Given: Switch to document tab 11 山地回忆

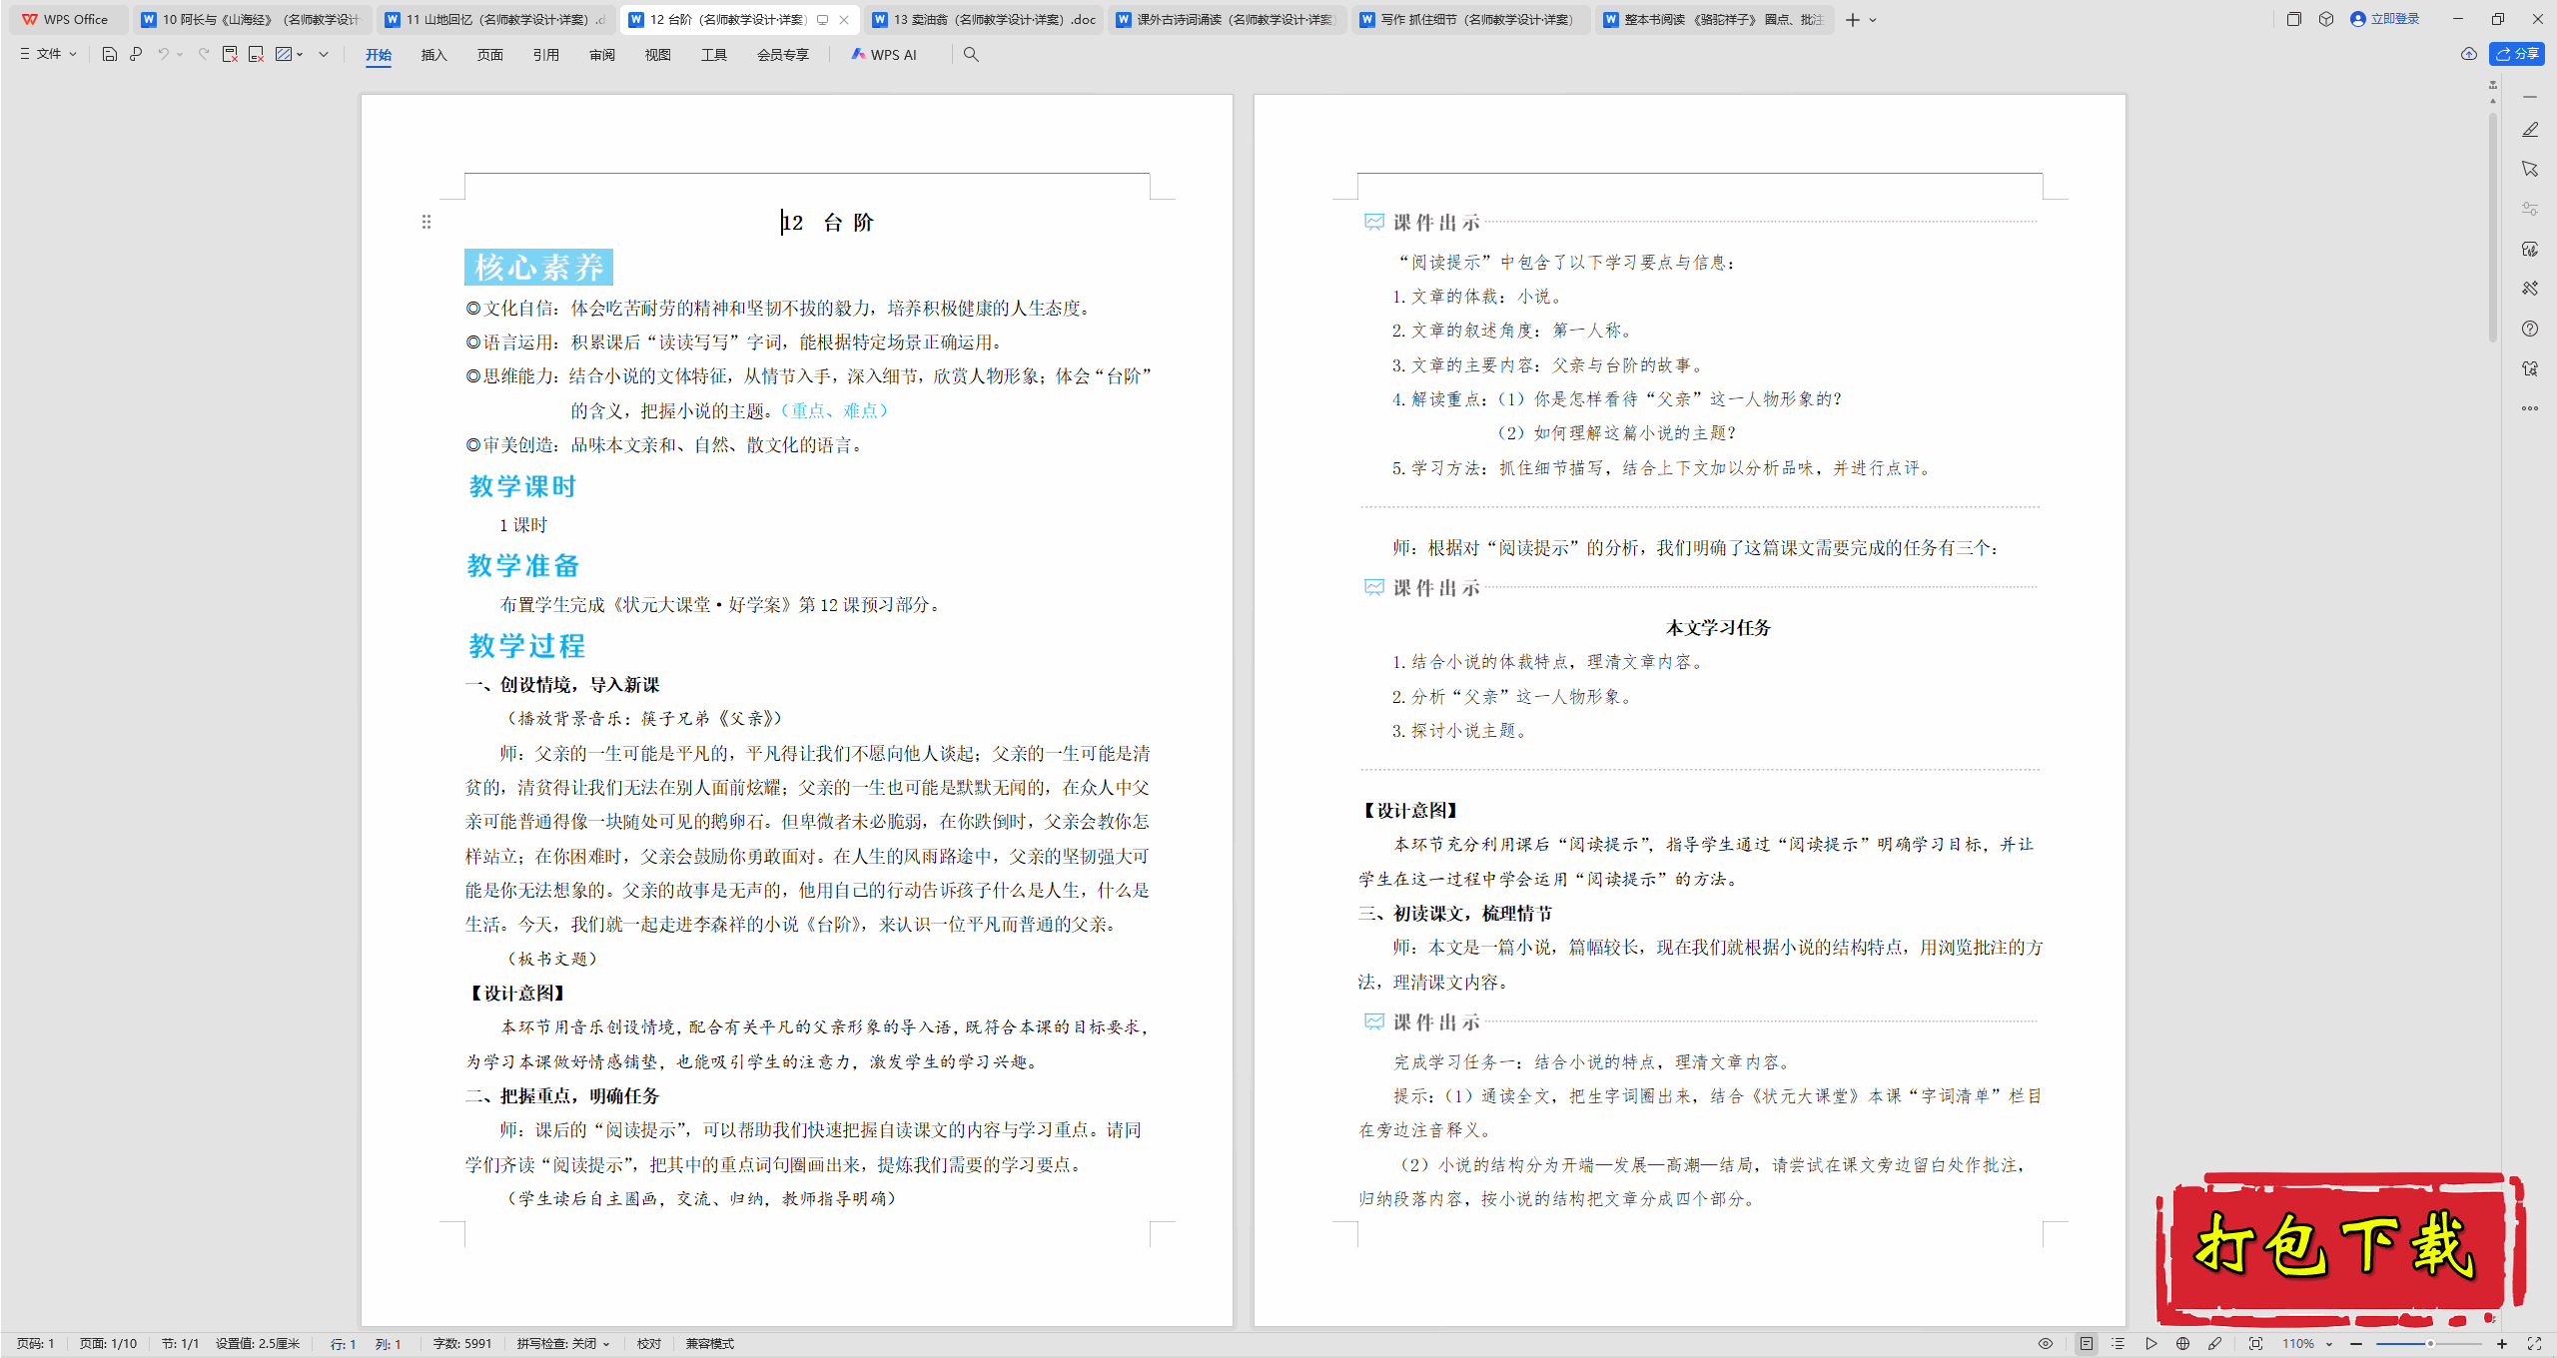Looking at the screenshot, I should [495, 19].
